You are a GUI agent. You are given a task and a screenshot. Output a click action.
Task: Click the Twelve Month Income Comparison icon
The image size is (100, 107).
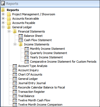click(x=15, y=105)
